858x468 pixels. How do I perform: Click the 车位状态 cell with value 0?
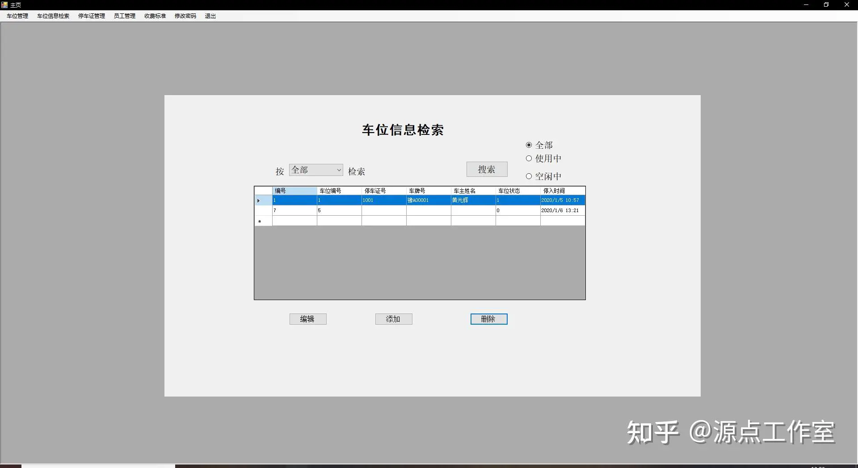coord(518,211)
